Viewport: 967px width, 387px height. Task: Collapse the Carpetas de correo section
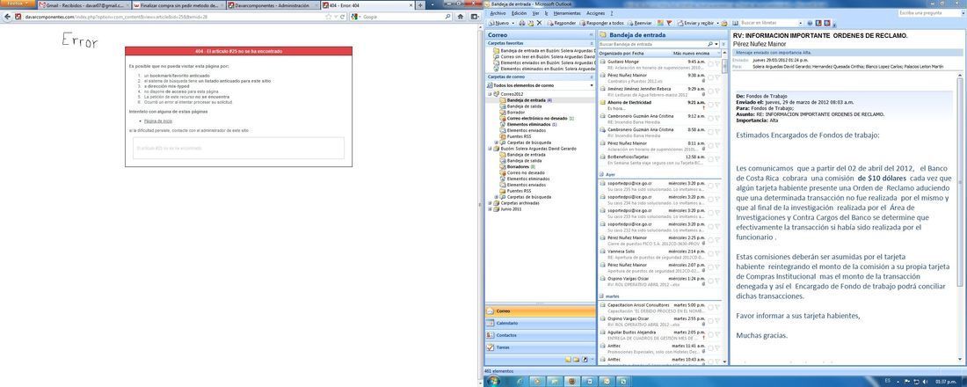592,77
